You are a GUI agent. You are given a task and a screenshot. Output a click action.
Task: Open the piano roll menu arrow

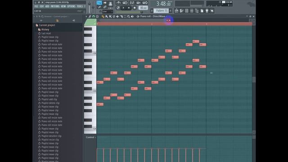coord(86,17)
